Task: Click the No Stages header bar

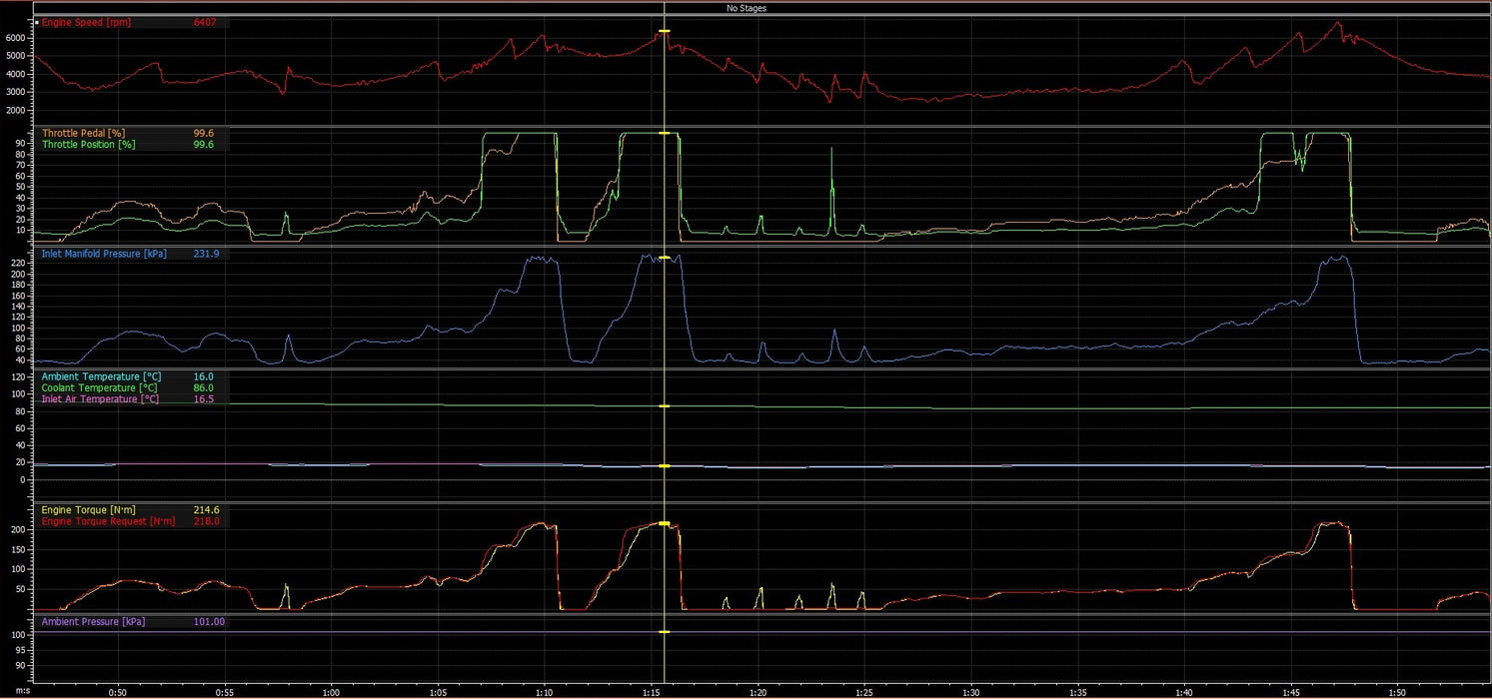Action: click(746, 8)
